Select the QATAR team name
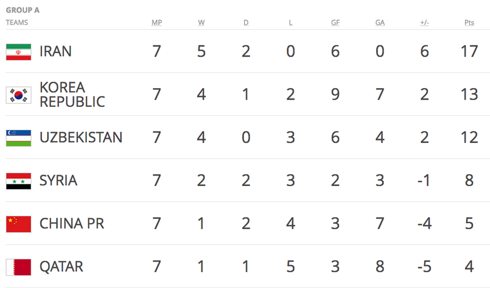 point(61,267)
